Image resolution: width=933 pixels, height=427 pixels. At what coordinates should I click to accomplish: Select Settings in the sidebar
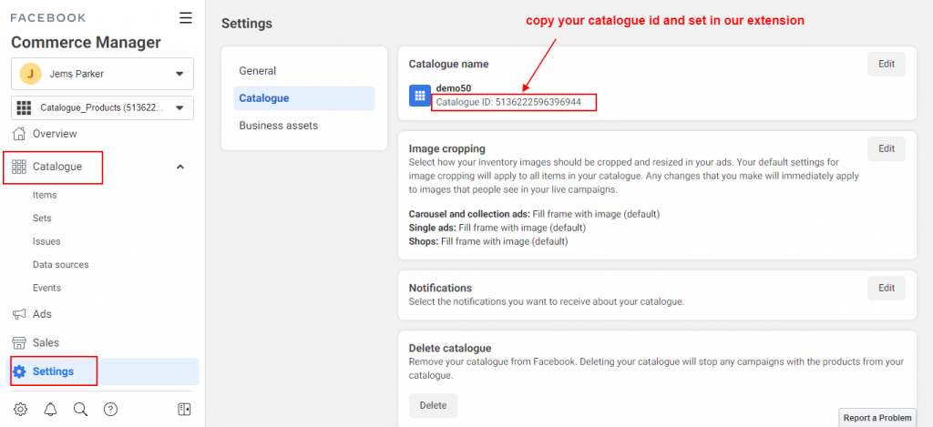coord(102,371)
